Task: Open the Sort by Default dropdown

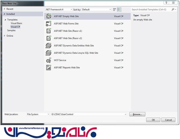Action: tap(97, 9)
